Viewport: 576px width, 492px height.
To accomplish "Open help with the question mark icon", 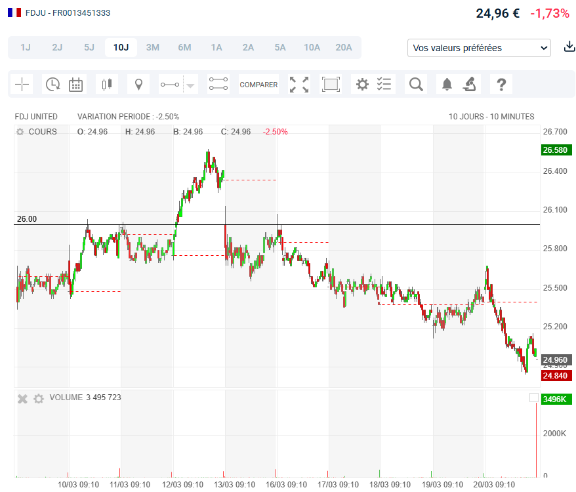I will [501, 84].
